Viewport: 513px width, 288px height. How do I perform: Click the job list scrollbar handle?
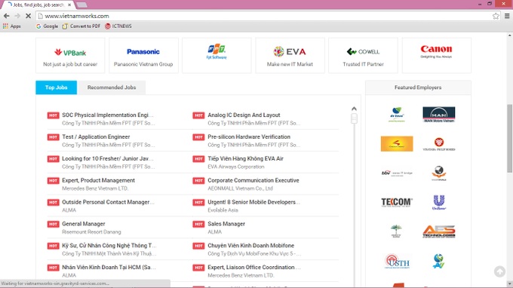pyautogui.click(x=354, y=118)
